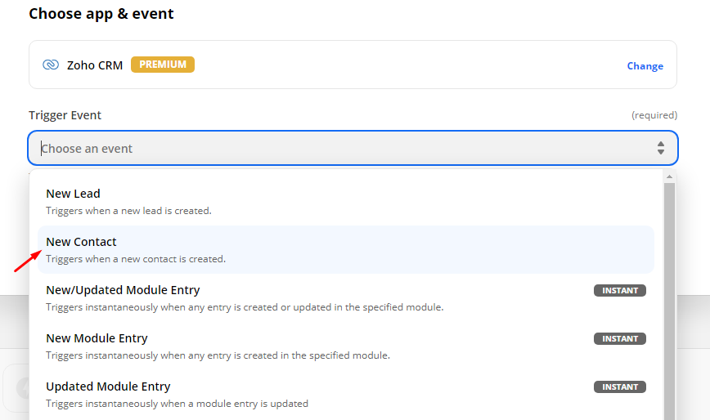Image resolution: width=710 pixels, height=420 pixels.
Task: Choose the Updated Module Entry trigger
Action: (x=108, y=386)
